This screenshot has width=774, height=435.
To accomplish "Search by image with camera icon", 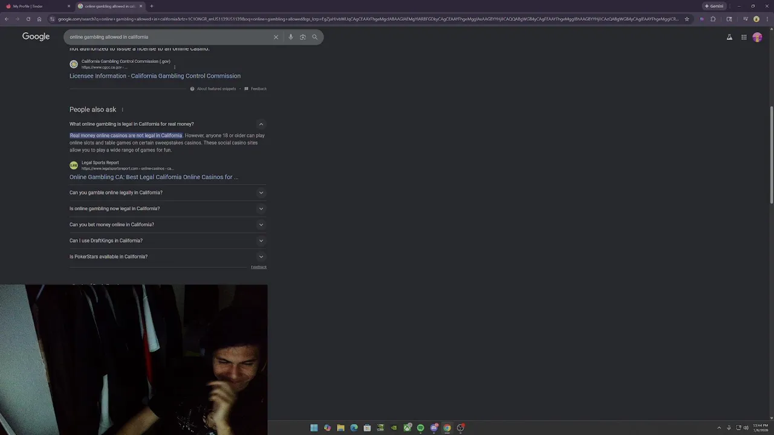I will point(303,37).
